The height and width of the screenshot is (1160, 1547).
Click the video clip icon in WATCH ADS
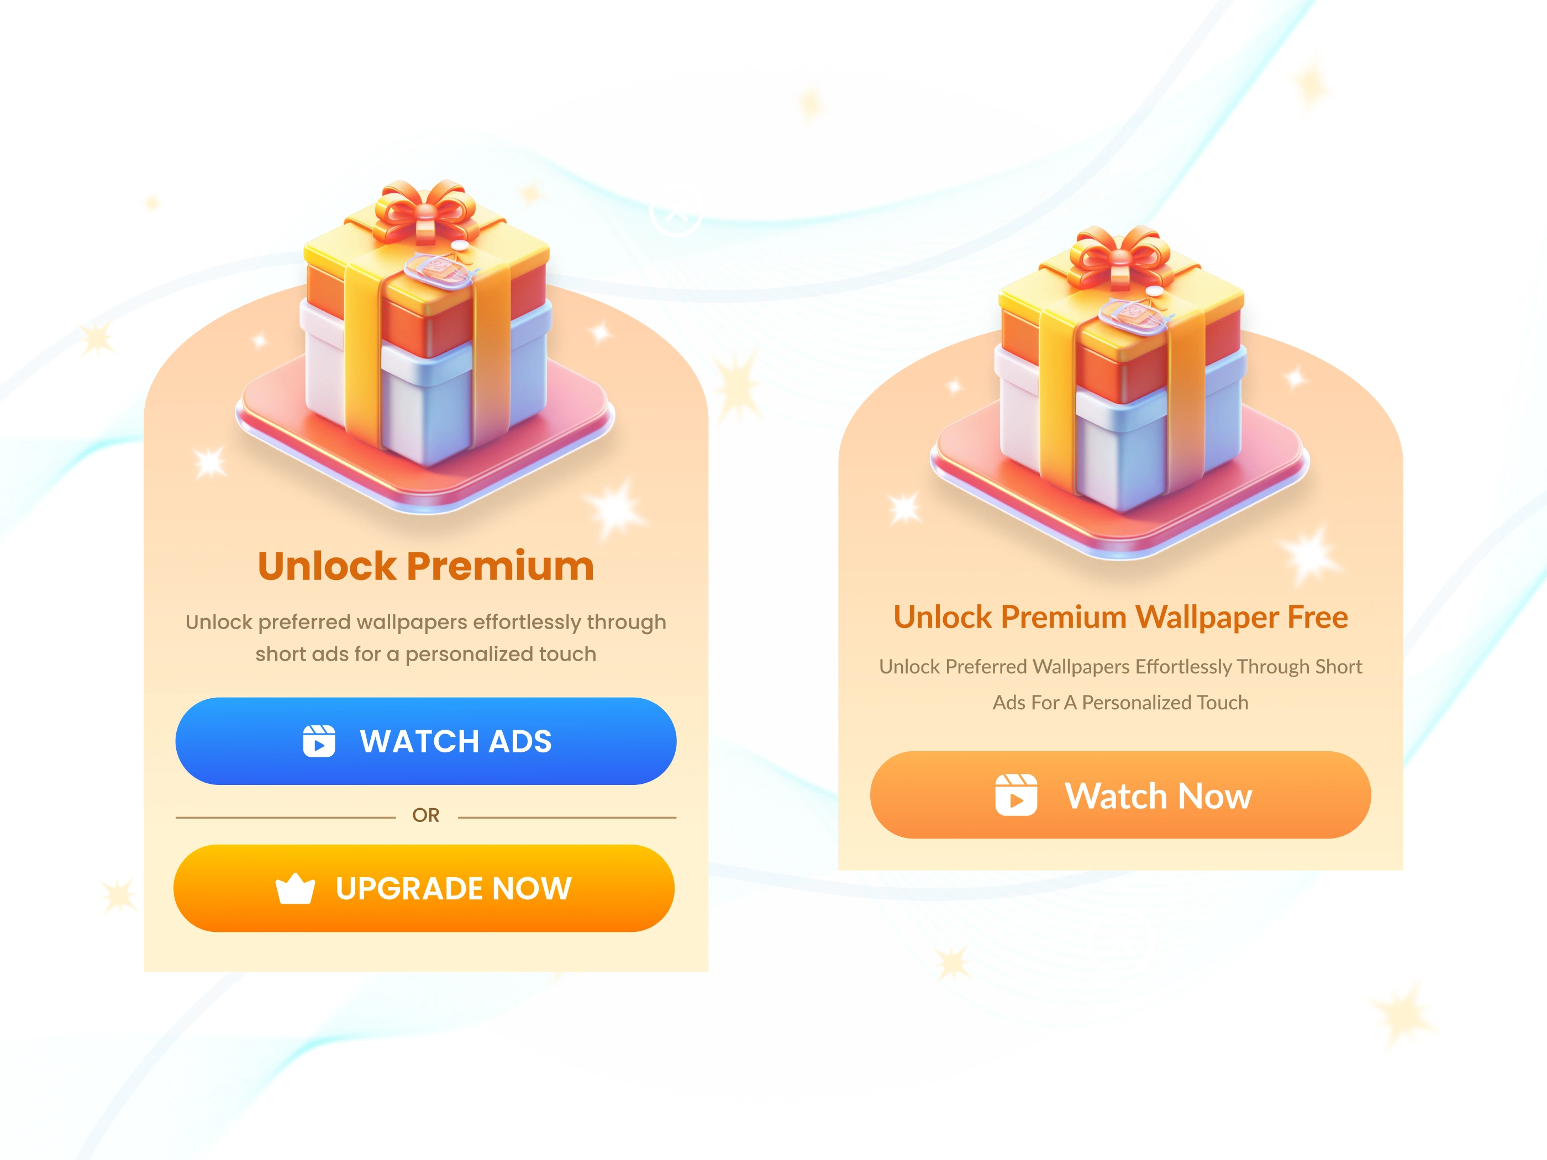click(x=319, y=741)
